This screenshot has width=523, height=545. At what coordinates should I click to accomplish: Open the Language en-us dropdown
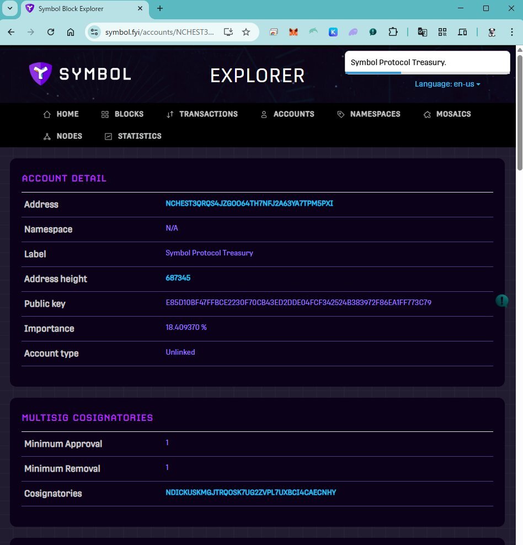(447, 84)
